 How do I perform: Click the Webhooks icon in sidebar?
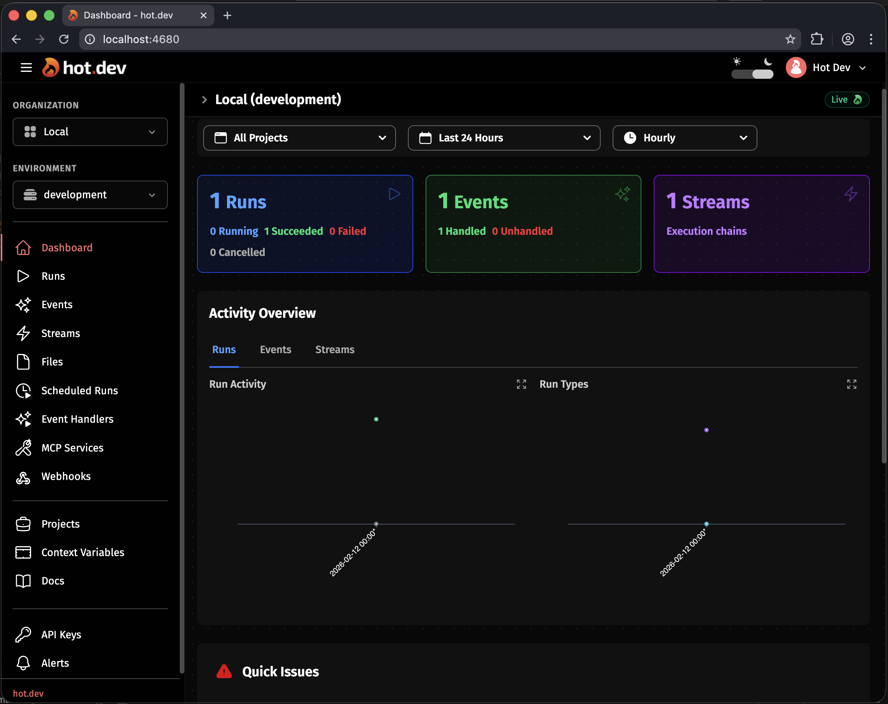pos(23,477)
